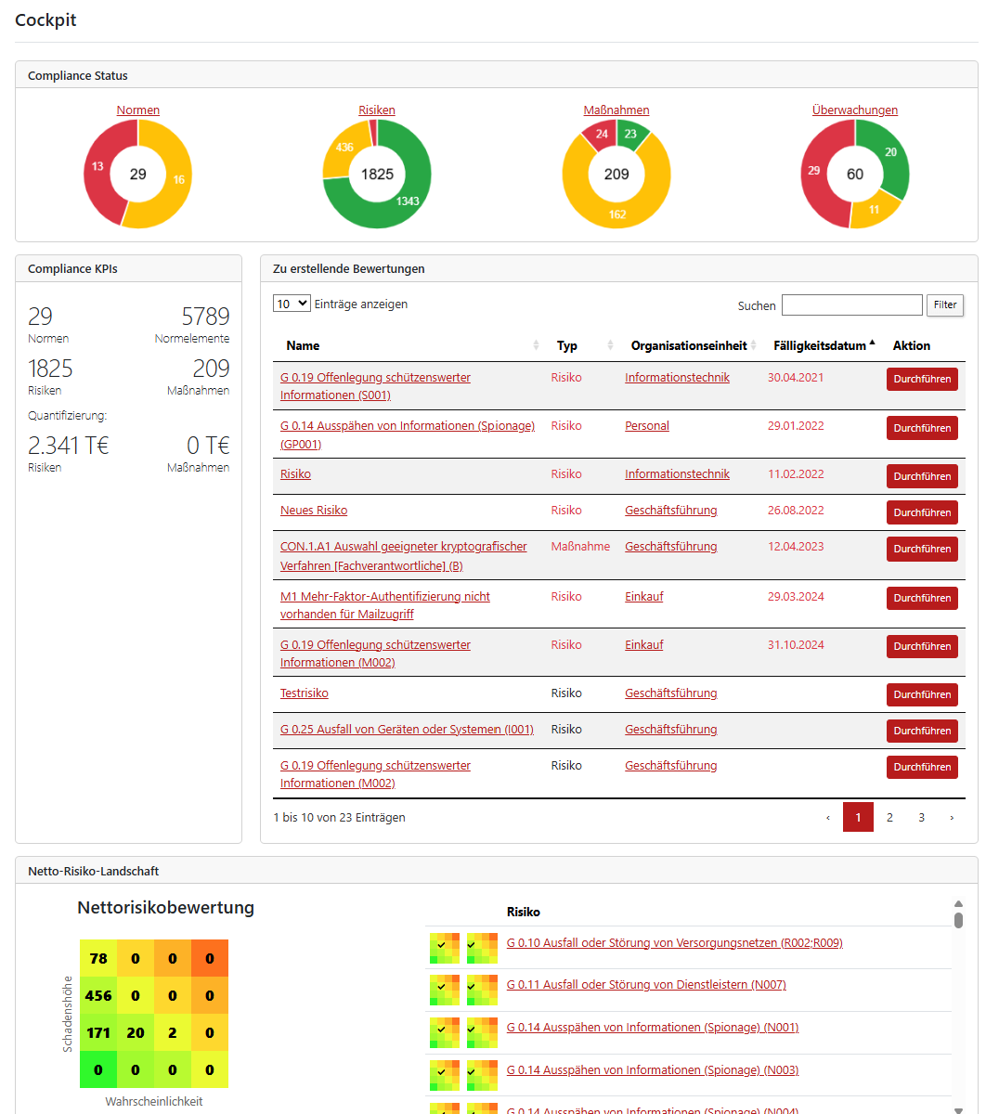986x1114 pixels.
Task: Click the scrollbar up arrow in risk list
Action: 959,903
